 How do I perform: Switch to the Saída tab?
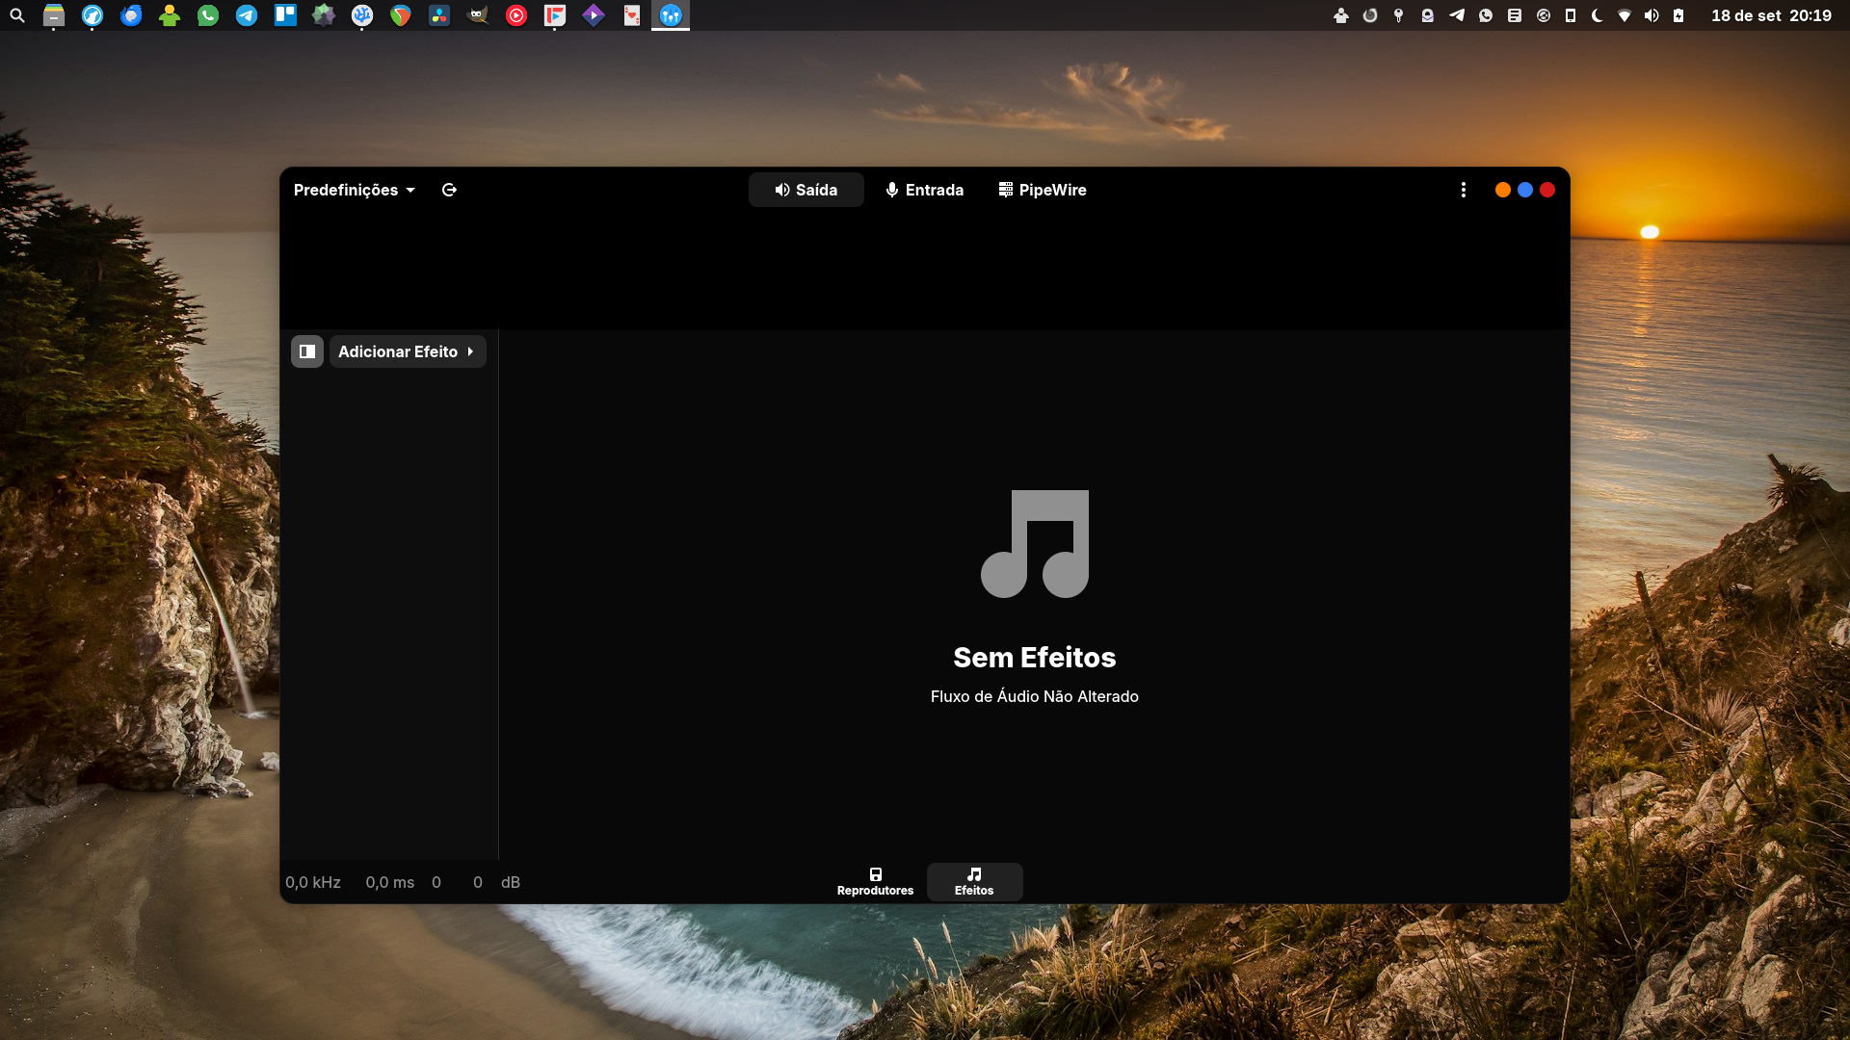(x=806, y=190)
